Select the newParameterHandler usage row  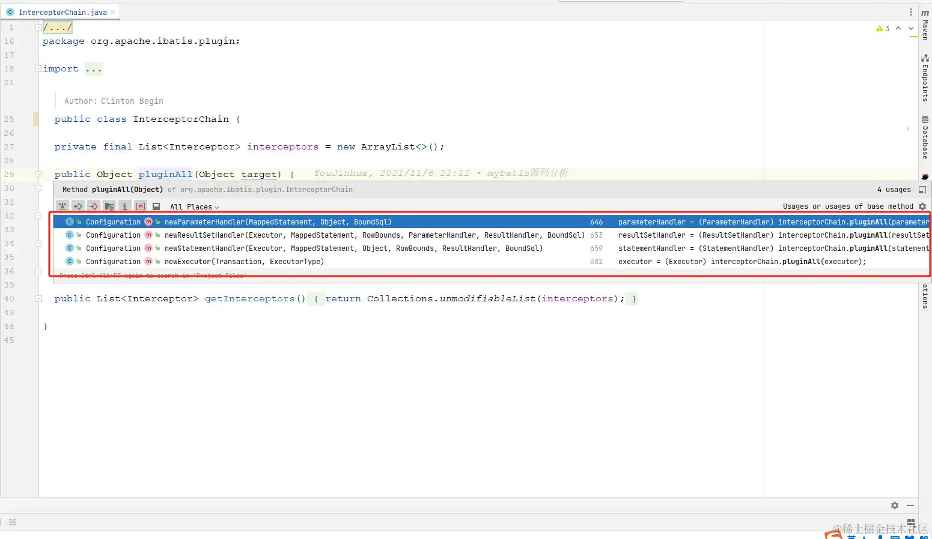(x=492, y=222)
